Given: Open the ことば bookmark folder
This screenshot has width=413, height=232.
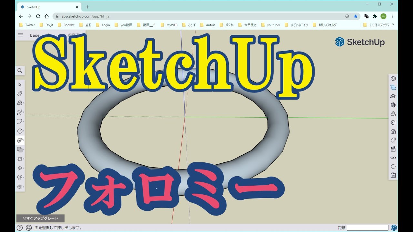Looking at the screenshot, I should coord(189,25).
